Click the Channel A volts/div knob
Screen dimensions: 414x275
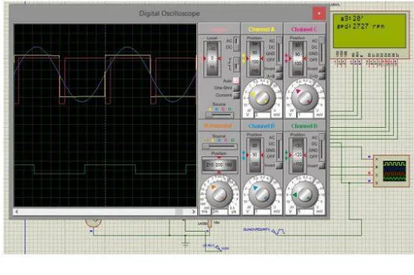click(x=262, y=98)
